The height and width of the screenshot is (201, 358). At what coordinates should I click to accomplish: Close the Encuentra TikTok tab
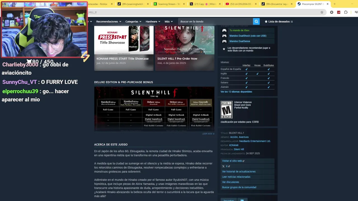click(x=292, y=4)
